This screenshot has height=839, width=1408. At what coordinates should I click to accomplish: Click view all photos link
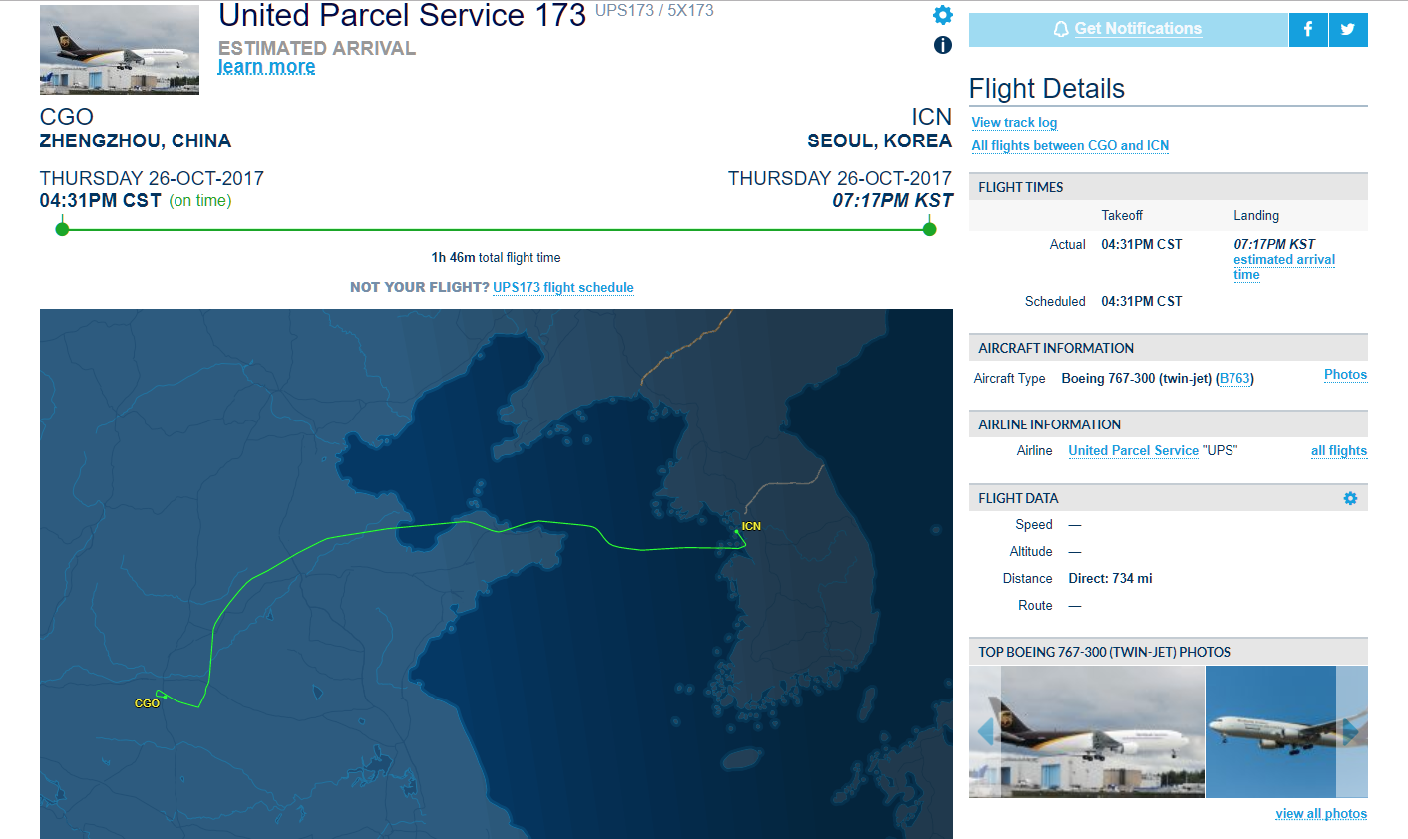click(1321, 814)
